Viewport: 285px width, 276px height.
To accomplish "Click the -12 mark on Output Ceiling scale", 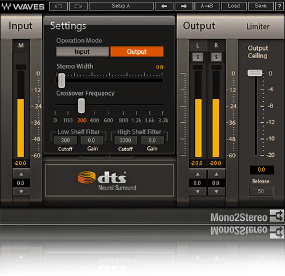I will (270, 122).
